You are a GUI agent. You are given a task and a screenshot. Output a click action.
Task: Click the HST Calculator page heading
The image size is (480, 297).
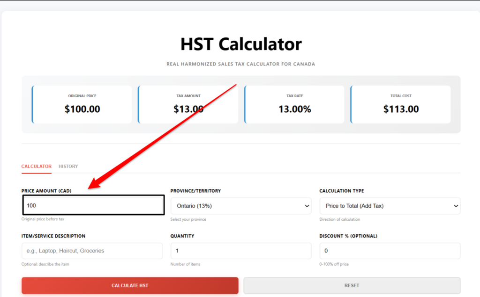[241, 44]
